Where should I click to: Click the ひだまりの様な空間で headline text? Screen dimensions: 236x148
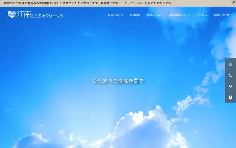pyautogui.click(x=118, y=81)
